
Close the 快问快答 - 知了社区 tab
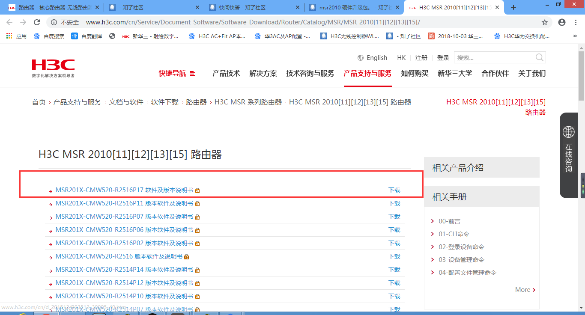pos(297,7)
